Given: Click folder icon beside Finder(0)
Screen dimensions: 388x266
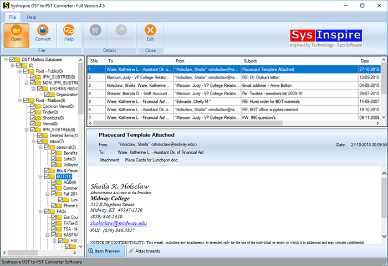Looking at the screenshot, I should pyautogui.click(x=38, y=112).
